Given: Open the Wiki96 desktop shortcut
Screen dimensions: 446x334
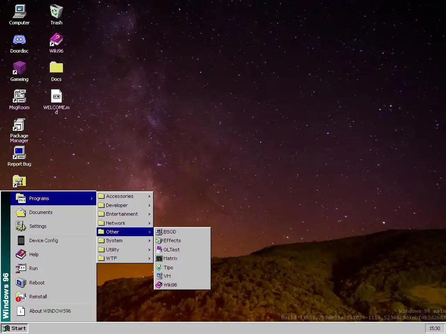Looking at the screenshot, I should [56, 43].
